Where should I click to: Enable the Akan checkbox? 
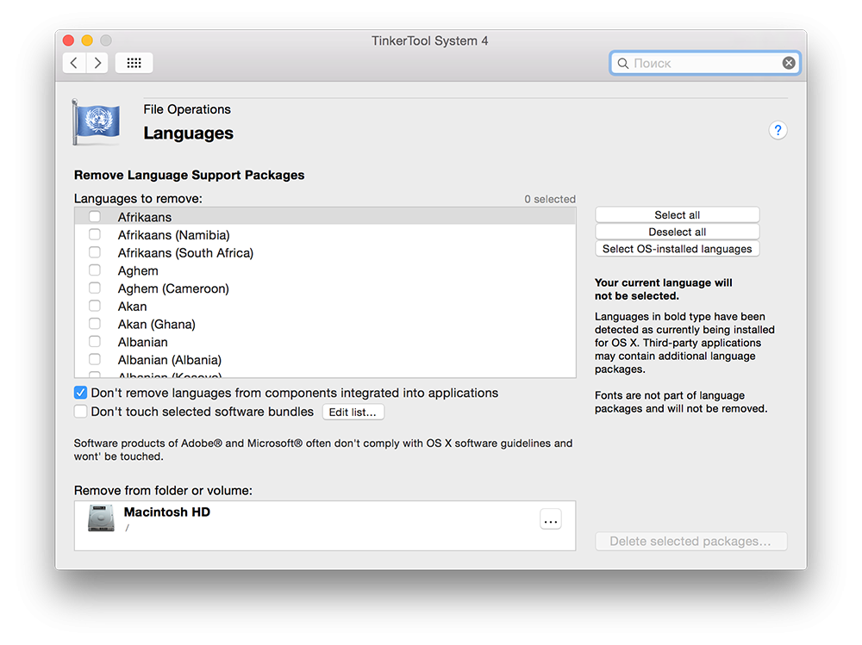[95, 306]
